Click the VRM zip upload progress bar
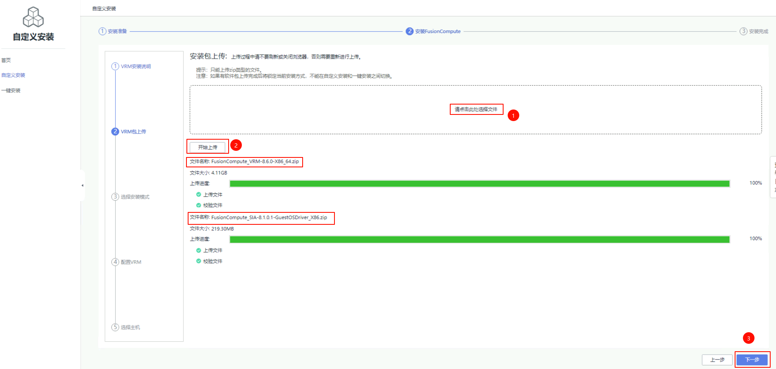 [480, 183]
